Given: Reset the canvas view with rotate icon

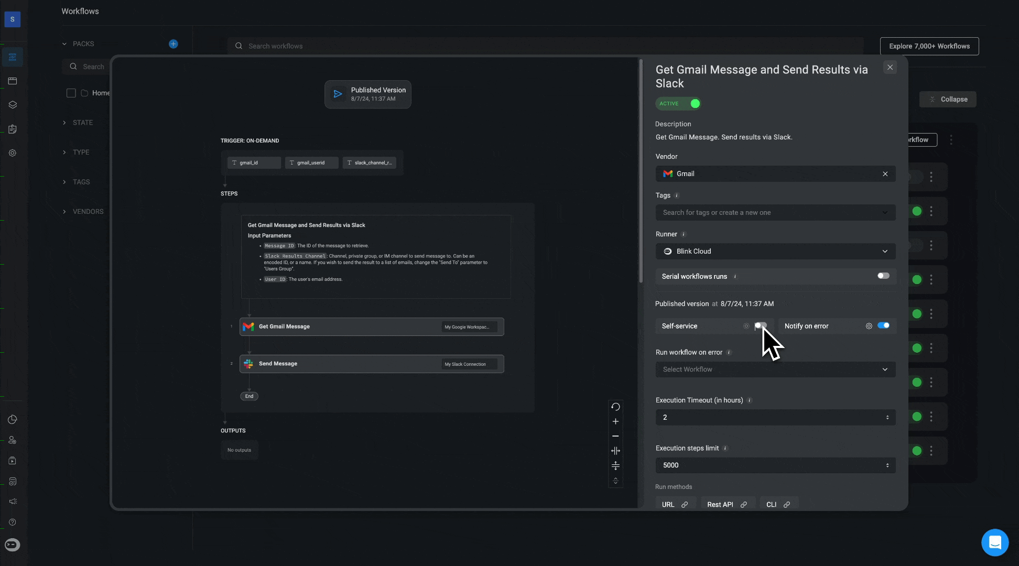Looking at the screenshot, I should pyautogui.click(x=615, y=407).
